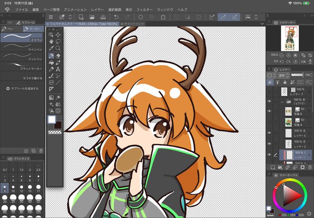Screen dimensions: 314x218
Task: Open stepper at command bar's right end
Action: [x=256, y=17]
